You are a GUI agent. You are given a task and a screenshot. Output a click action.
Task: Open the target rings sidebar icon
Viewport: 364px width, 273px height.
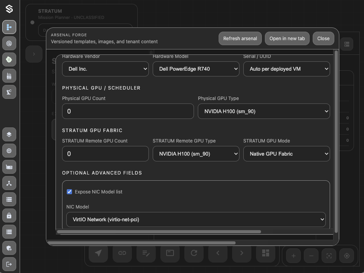pos(9,43)
